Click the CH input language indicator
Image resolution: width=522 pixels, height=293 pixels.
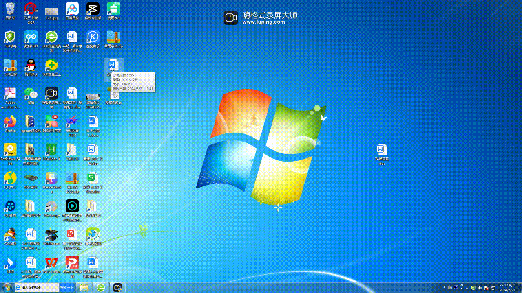[444, 287]
